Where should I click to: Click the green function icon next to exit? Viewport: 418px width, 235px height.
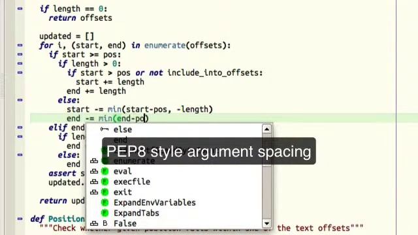[105, 192]
